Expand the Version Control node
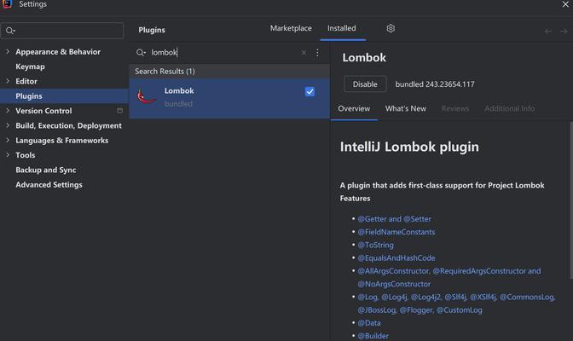This screenshot has width=573, height=341. point(8,110)
